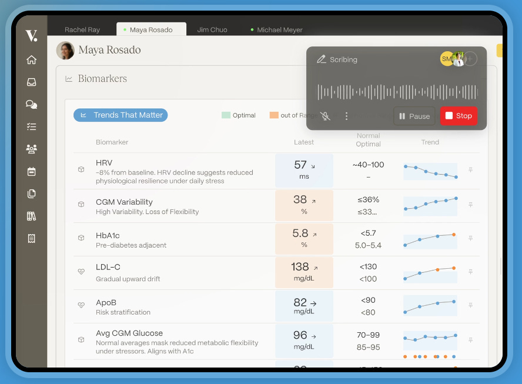This screenshot has height=384, width=522.
Task: Open the Home icon in sidebar
Action: coord(31,60)
